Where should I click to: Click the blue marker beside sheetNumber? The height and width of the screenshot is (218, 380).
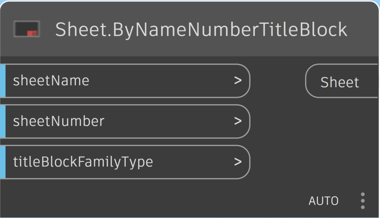pyautogui.click(x=3, y=121)
